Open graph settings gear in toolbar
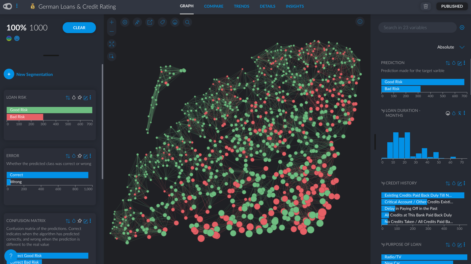 125,22
